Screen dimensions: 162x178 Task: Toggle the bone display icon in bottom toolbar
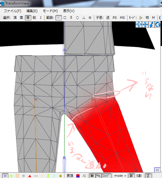(x=36, y=176)
